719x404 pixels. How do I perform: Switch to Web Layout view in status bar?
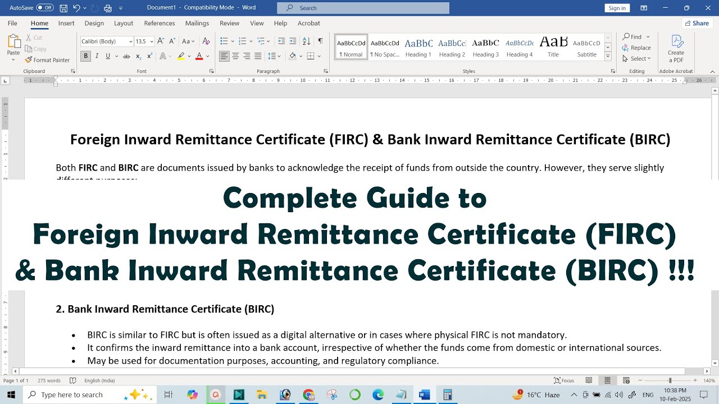click(626, 380)
